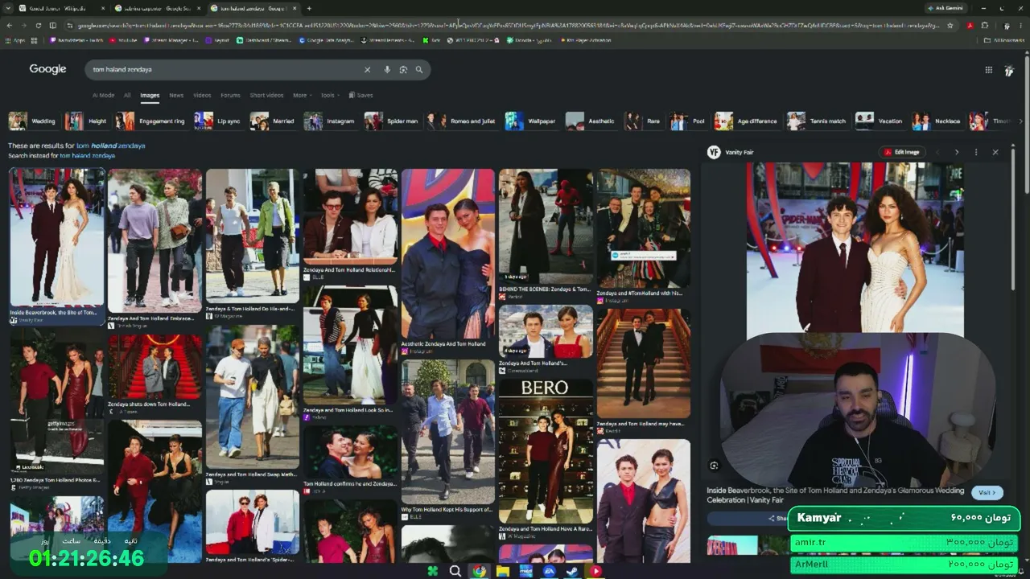Open the Google account avatar menu

(x=1009, y=70)
